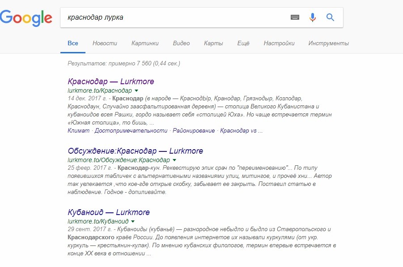Switch to the Новости tab

click(105, 43)
